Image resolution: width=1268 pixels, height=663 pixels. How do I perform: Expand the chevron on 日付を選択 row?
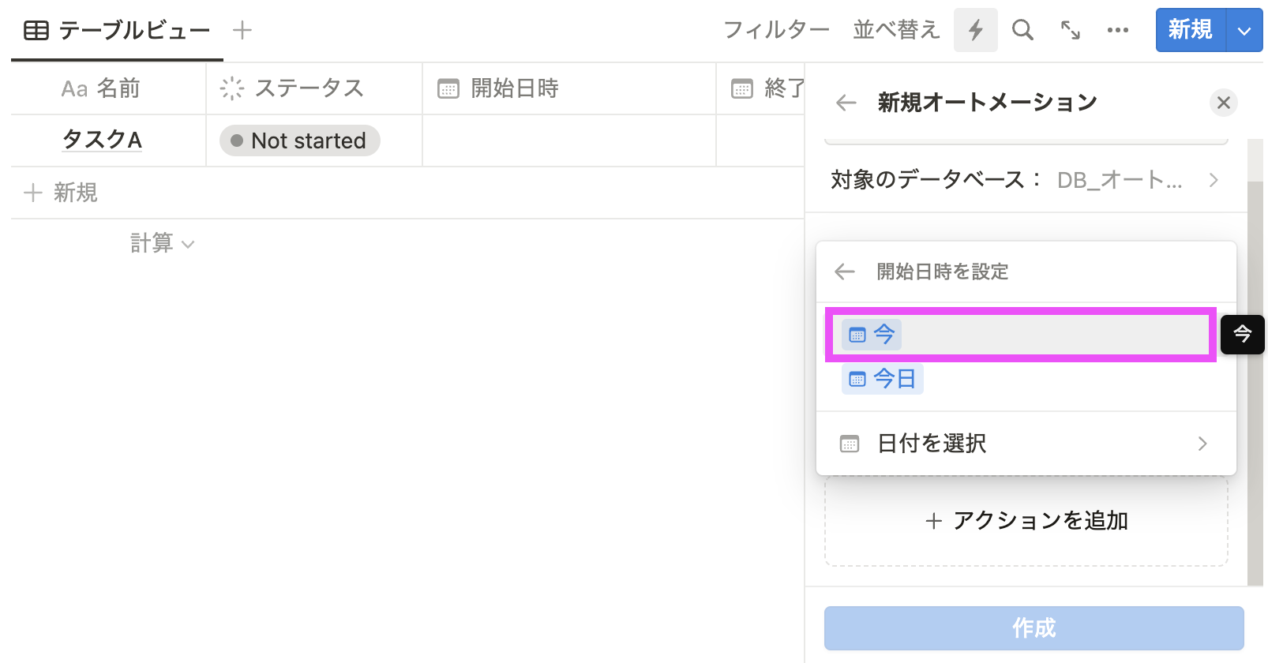pyautogui.click(x=1202, y=444)
